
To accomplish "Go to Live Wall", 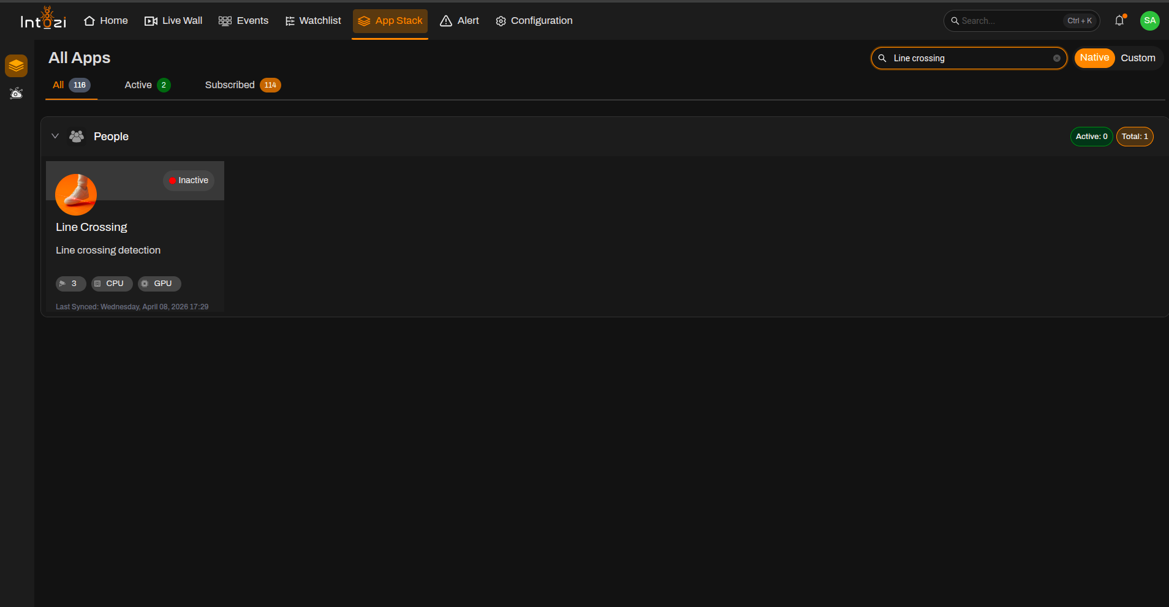I will click(x=173, y=21).
